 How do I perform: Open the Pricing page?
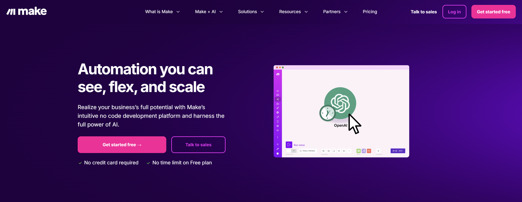370,12
